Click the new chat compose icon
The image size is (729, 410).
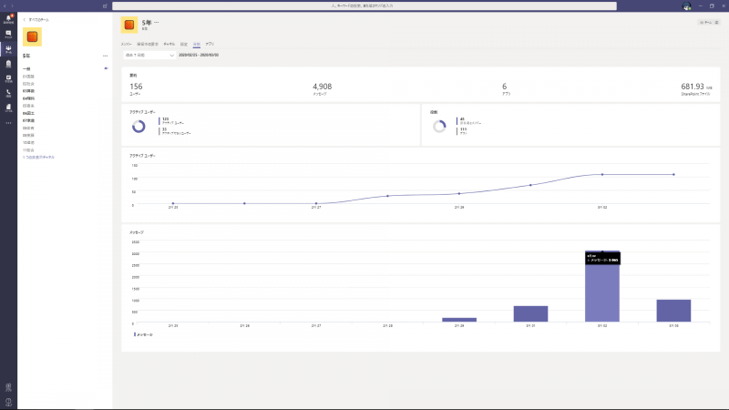point(106,5)
